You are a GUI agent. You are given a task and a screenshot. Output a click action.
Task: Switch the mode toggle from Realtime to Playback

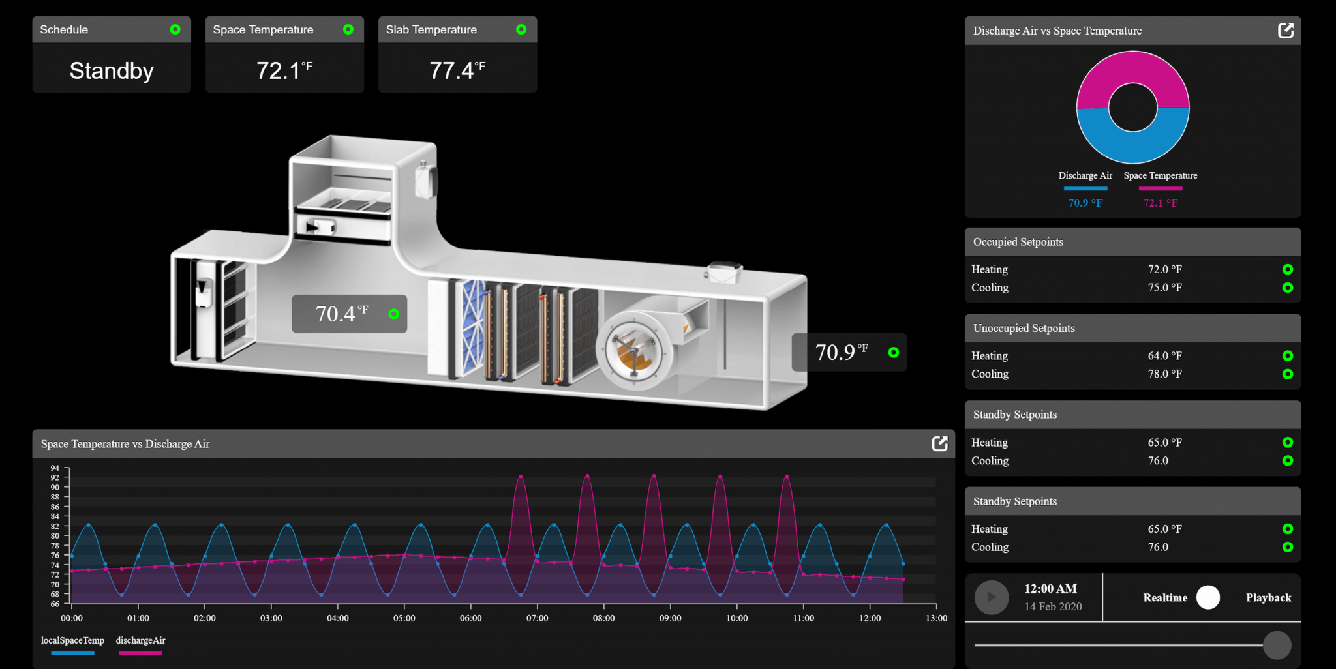1209,597
